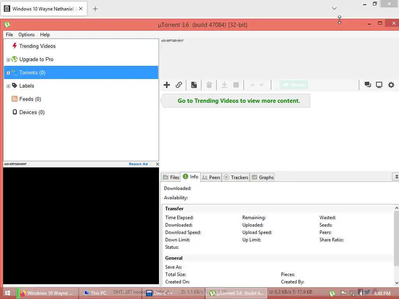
Task: Click the uTorrent logo in title bar
Action: click(7, 25)
